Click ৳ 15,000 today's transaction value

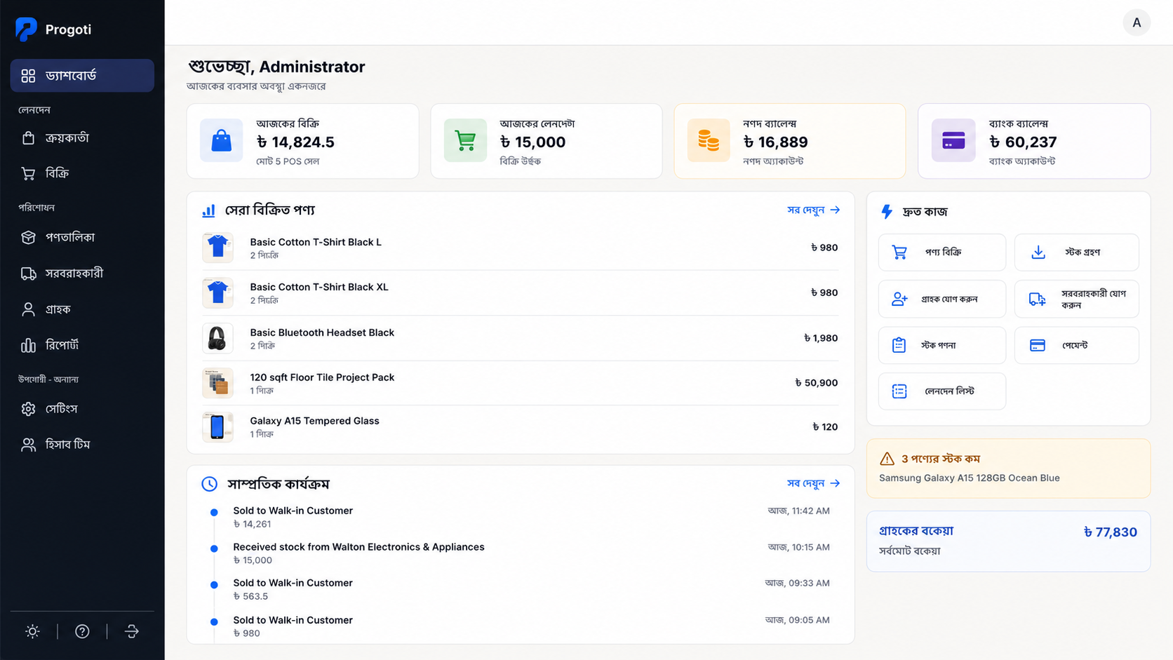point(532,142)
